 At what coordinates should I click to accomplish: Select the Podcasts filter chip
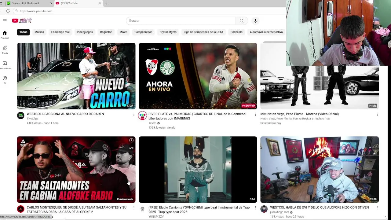tap(236, 32)
